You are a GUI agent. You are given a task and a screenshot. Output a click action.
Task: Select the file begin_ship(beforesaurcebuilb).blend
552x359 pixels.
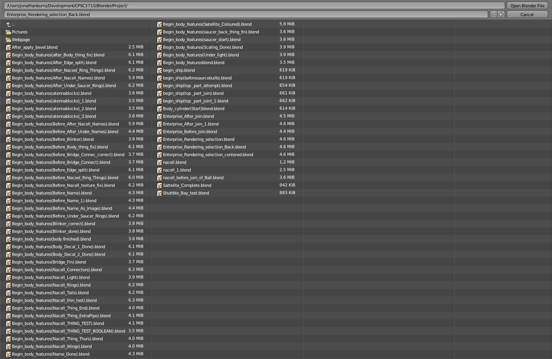pyautogui.click(x=197, y=78)
